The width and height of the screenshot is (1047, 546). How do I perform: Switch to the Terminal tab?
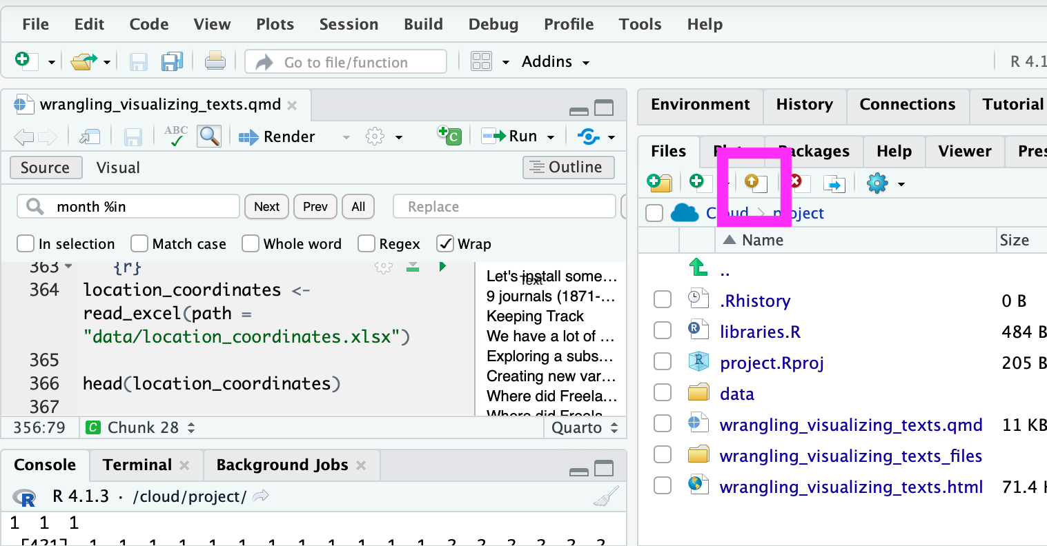point(137,465)
